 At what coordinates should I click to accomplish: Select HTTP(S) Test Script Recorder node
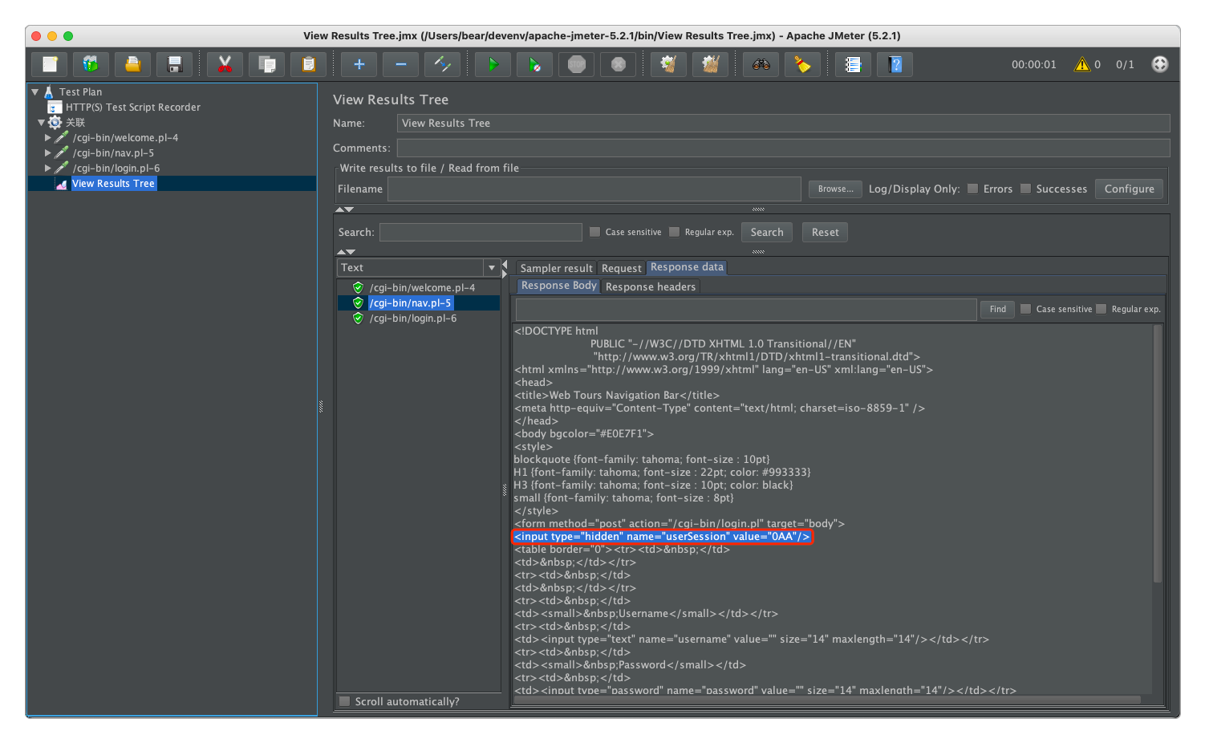(x=132, y=108)
